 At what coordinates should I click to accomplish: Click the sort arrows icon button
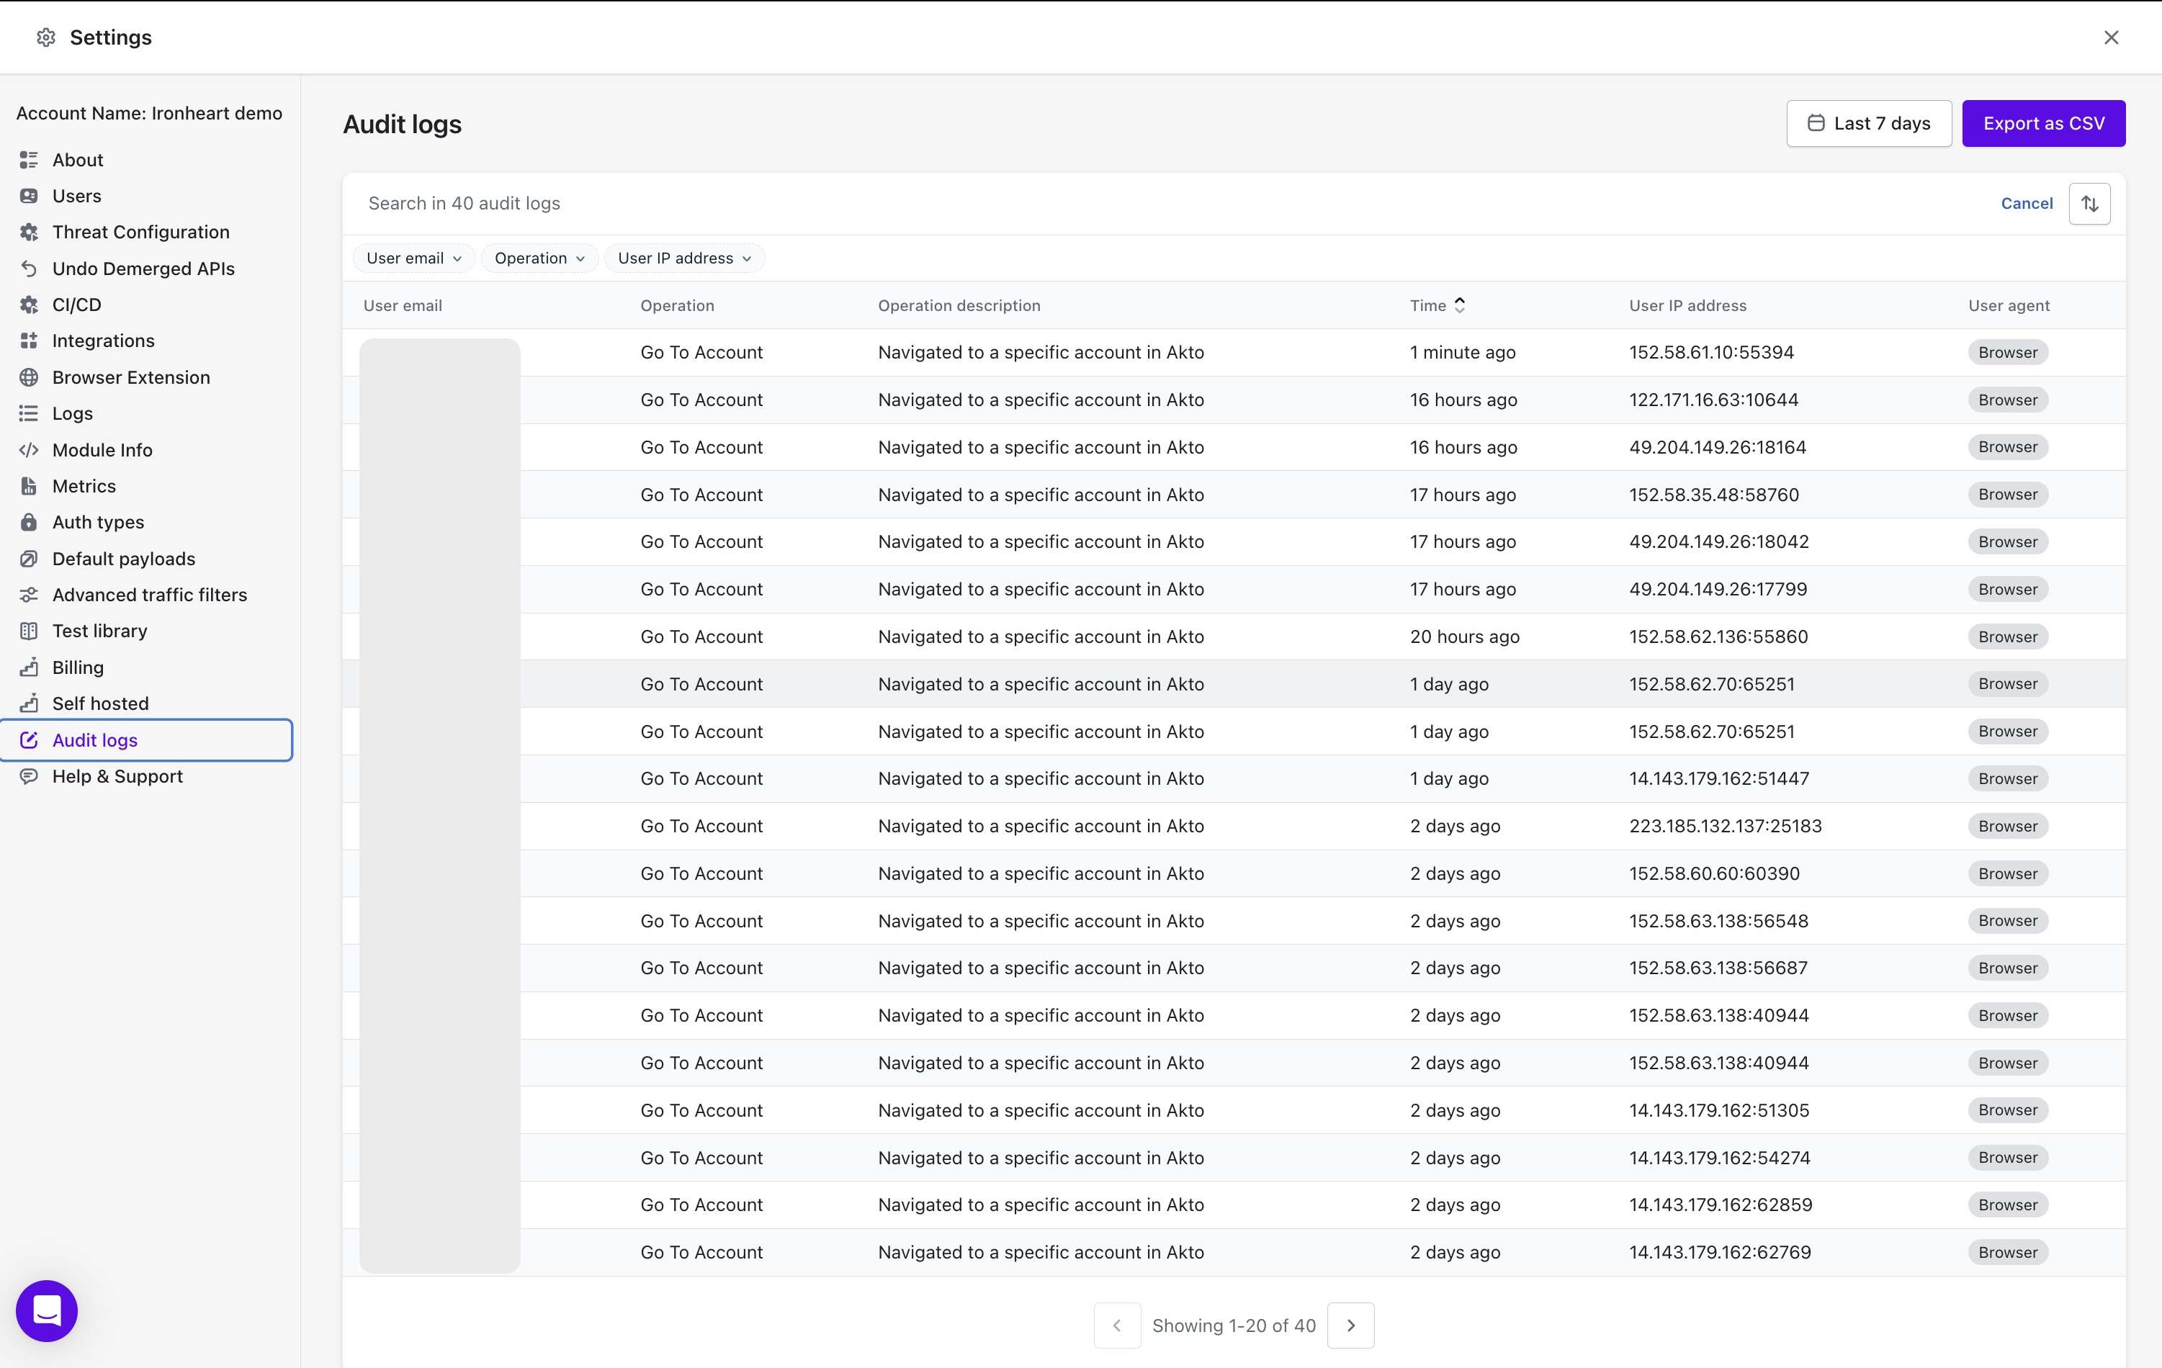(x=2089, y=204)
